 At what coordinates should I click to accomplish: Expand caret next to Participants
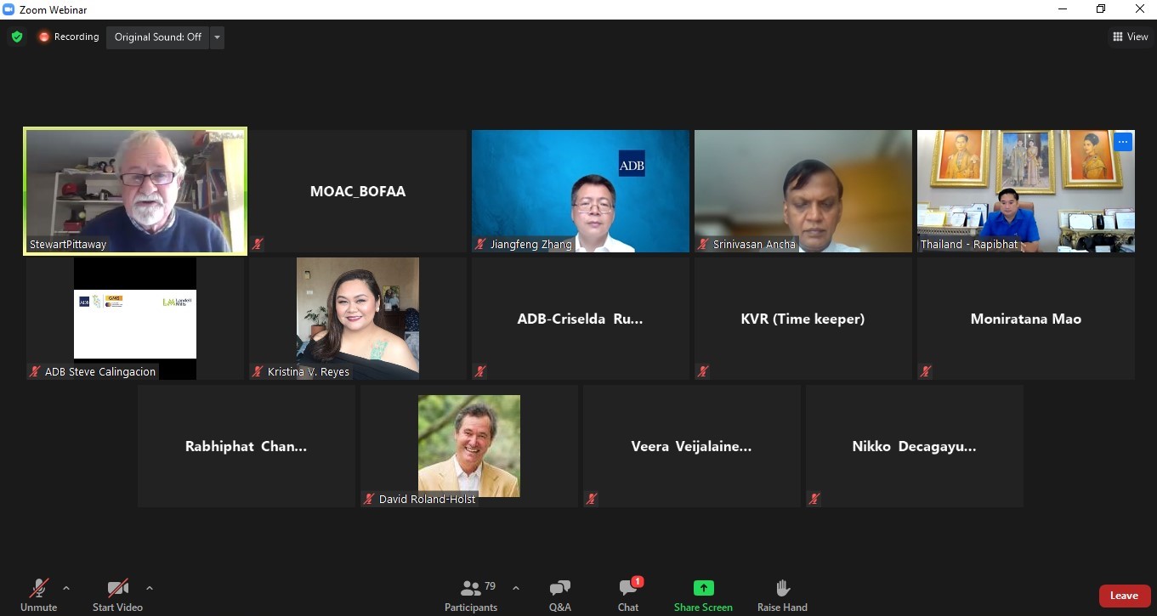tap(515, 588)
